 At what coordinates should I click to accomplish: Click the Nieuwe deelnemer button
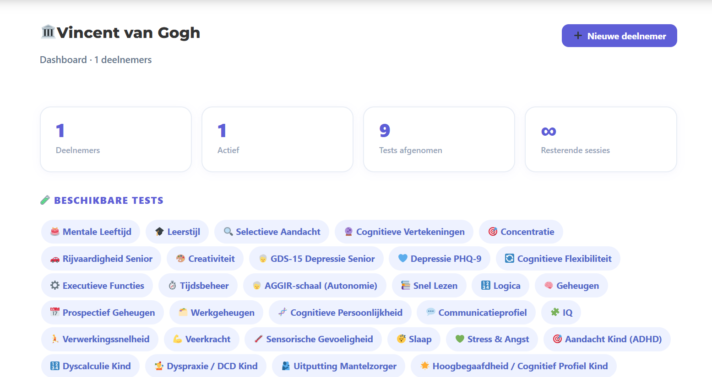(619, 36)
